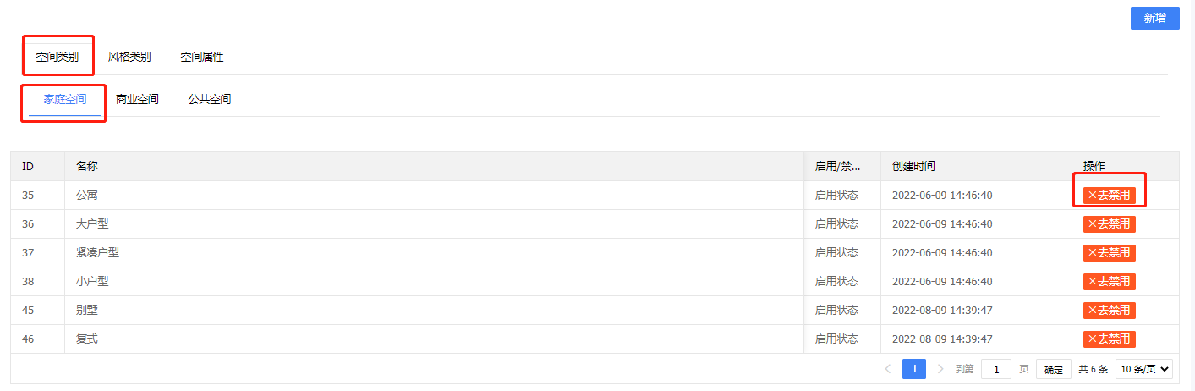Switch to 家庭空间 sub-tab

[65, 99]
